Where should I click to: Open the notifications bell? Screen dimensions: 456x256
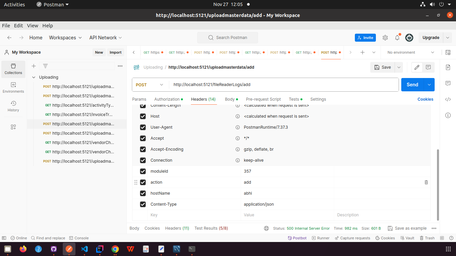coord(397,38)
